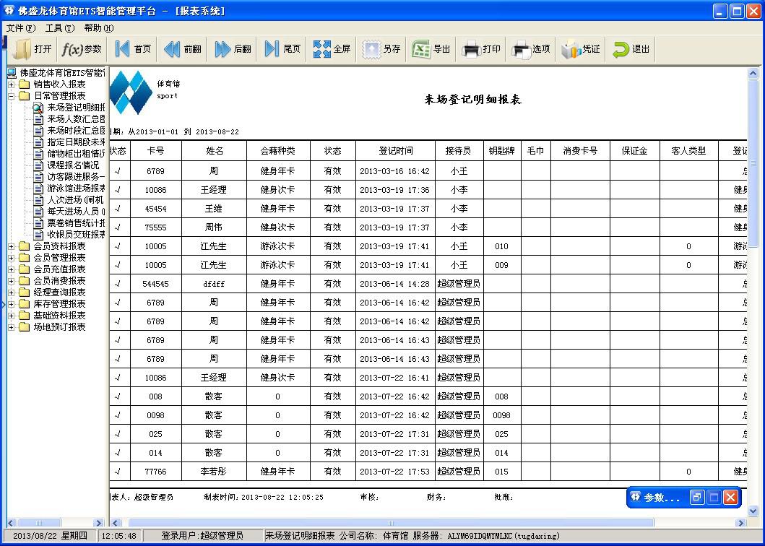Click the 登记时间 column header

click(x=395, y=151)
